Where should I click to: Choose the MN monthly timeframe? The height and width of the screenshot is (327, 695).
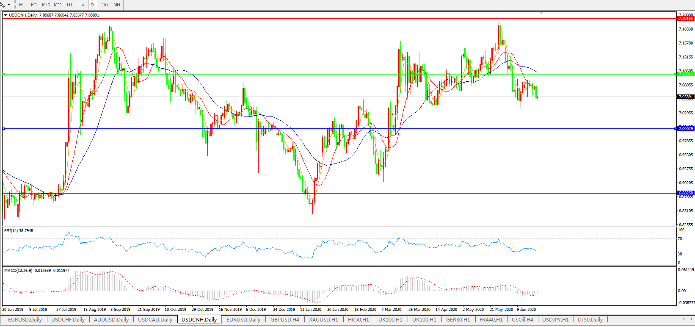click(117, 5)
